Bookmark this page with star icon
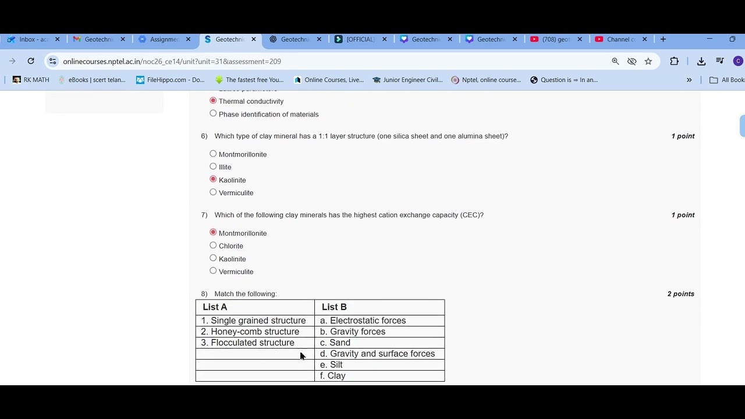Screen dimensions: 745x419 tap(648, 61)
